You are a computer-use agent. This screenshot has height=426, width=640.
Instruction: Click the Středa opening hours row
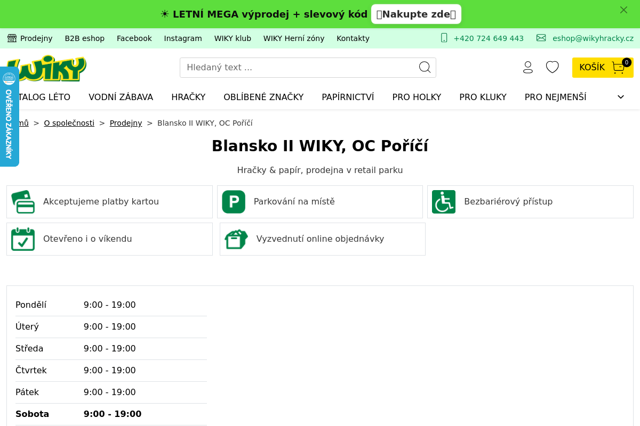pyautogui.click(x=111, y=349)
